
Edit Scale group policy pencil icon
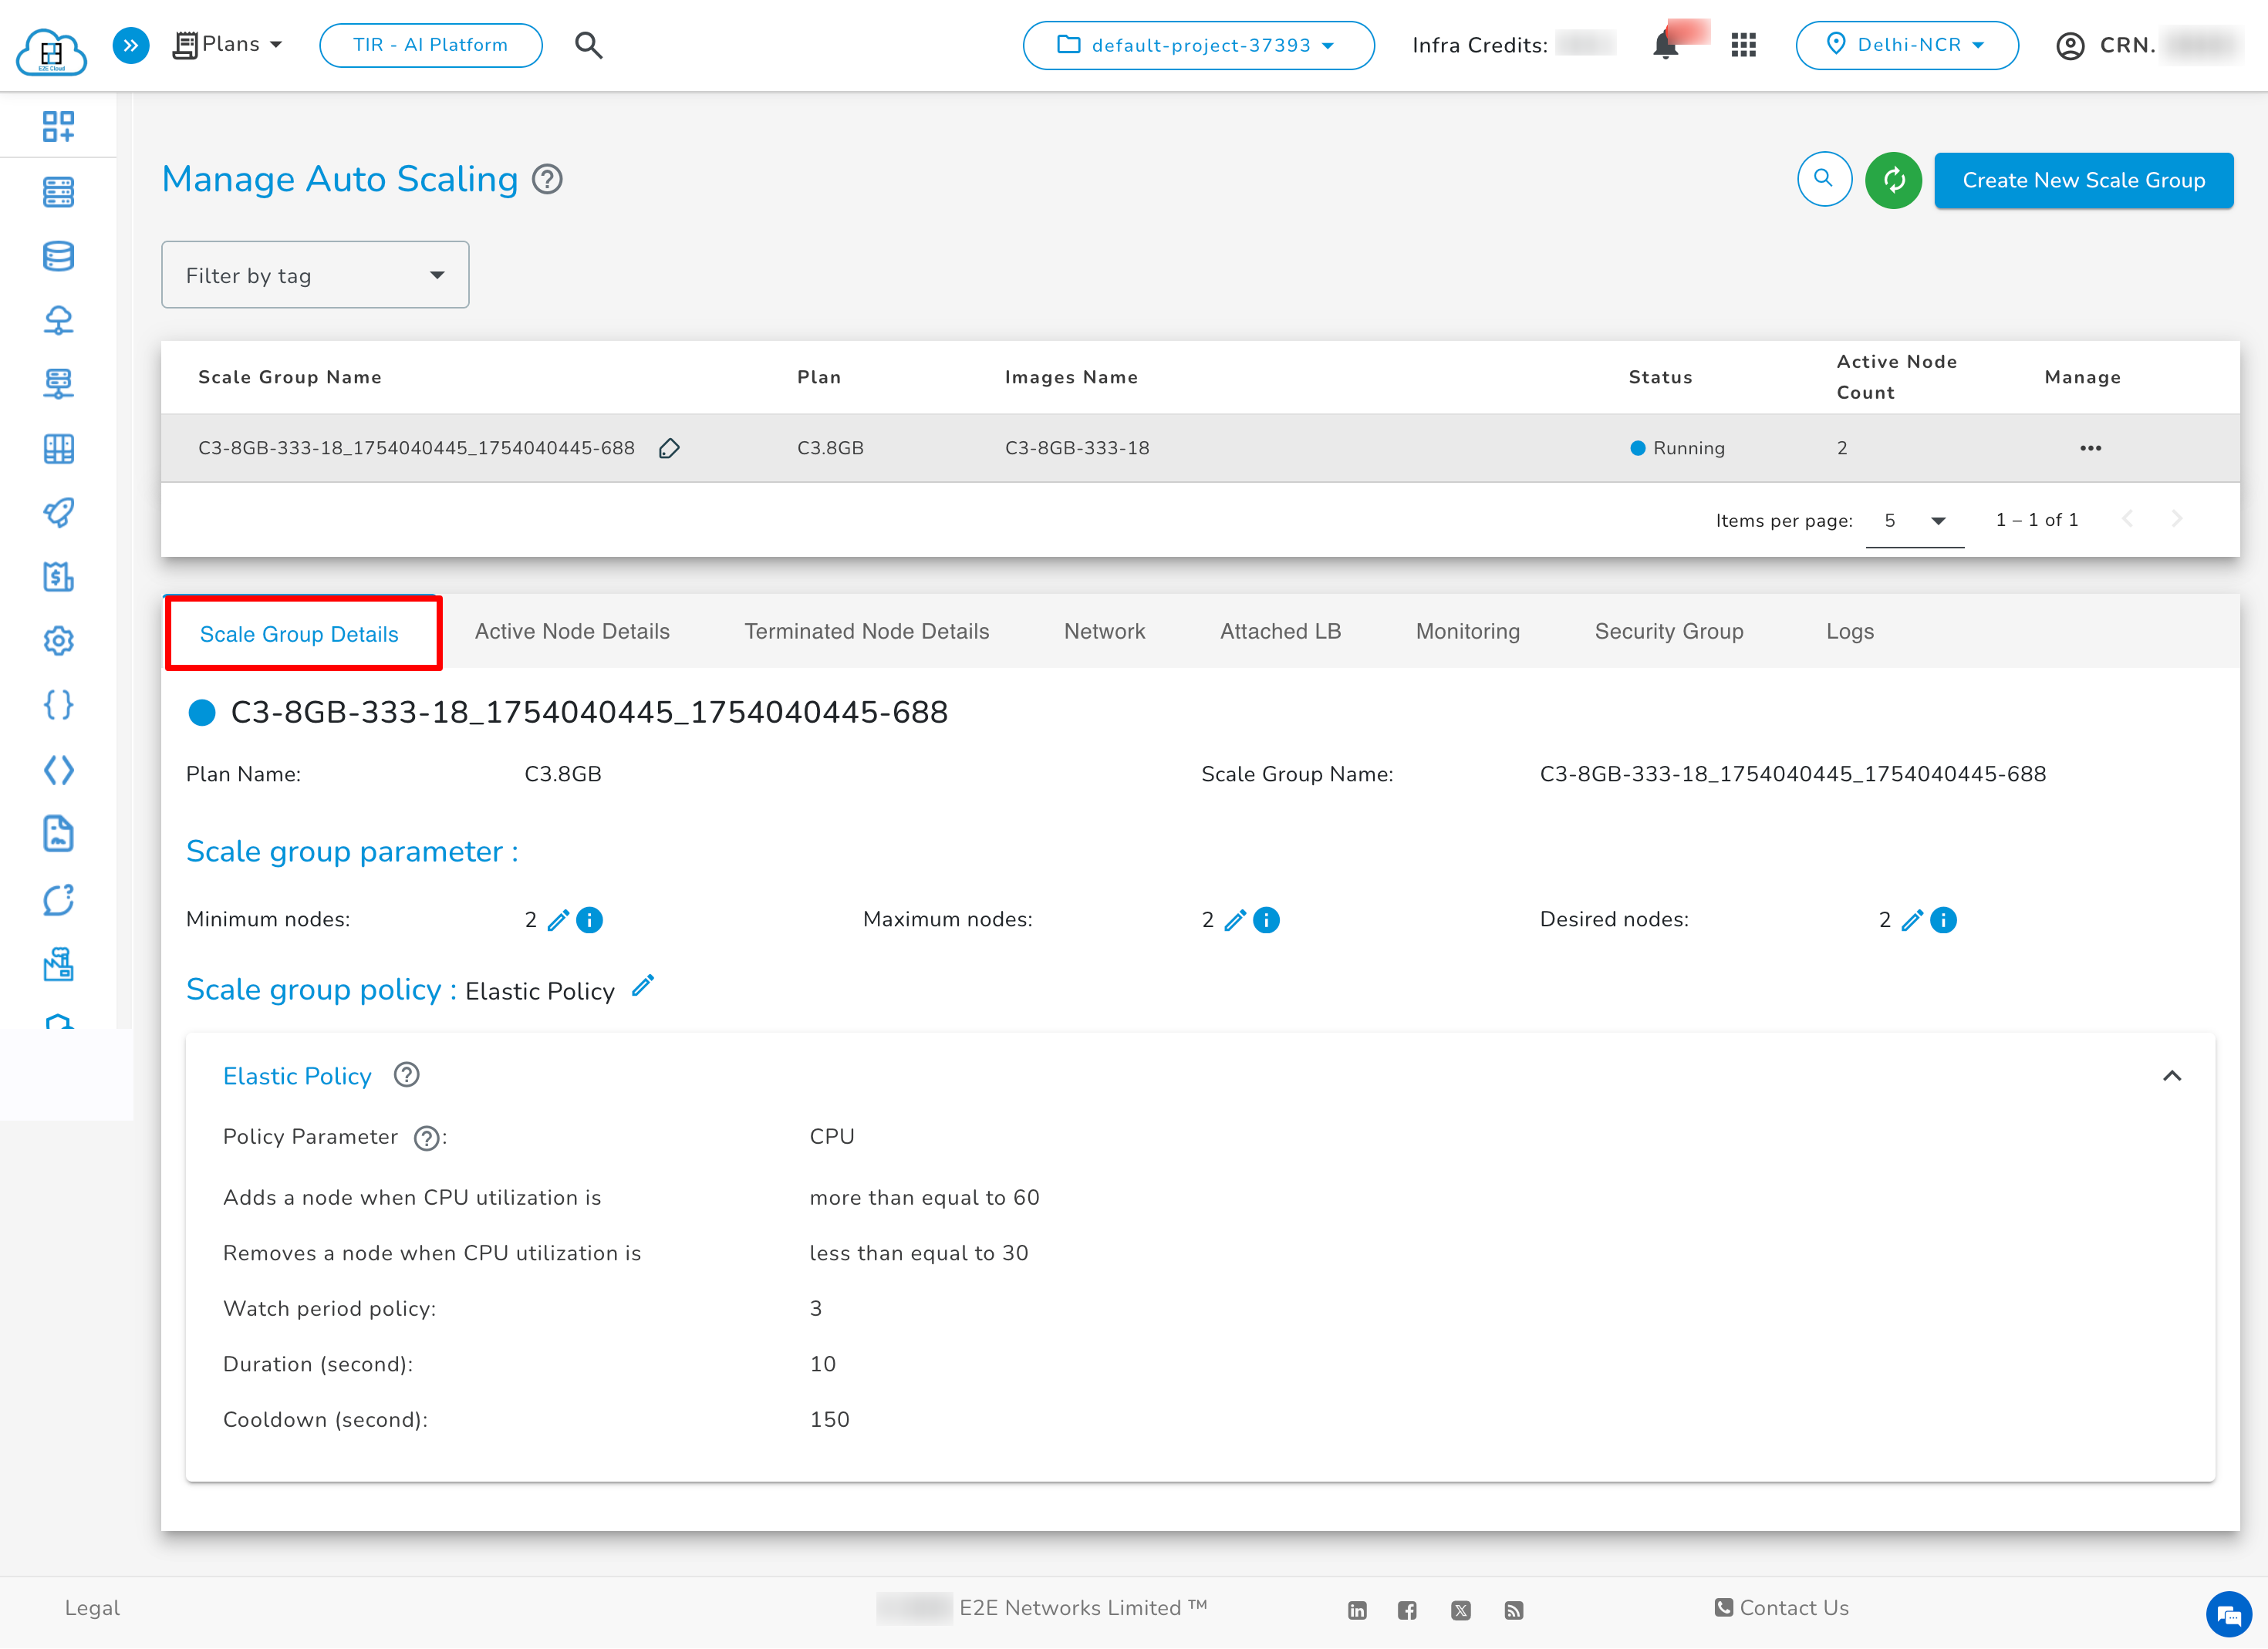pyautogui.click(x=643, y=986)
